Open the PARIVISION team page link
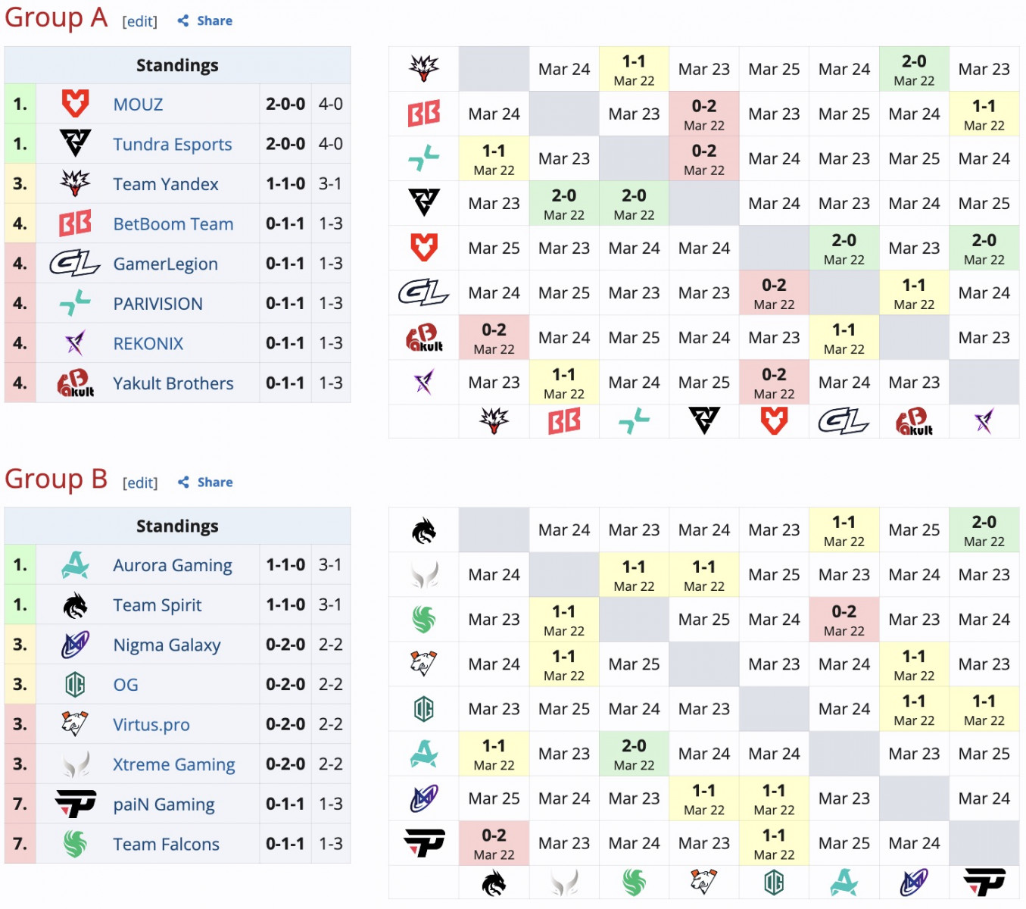The width and height of the screenshot is (1026, 909). coord(157,304)
